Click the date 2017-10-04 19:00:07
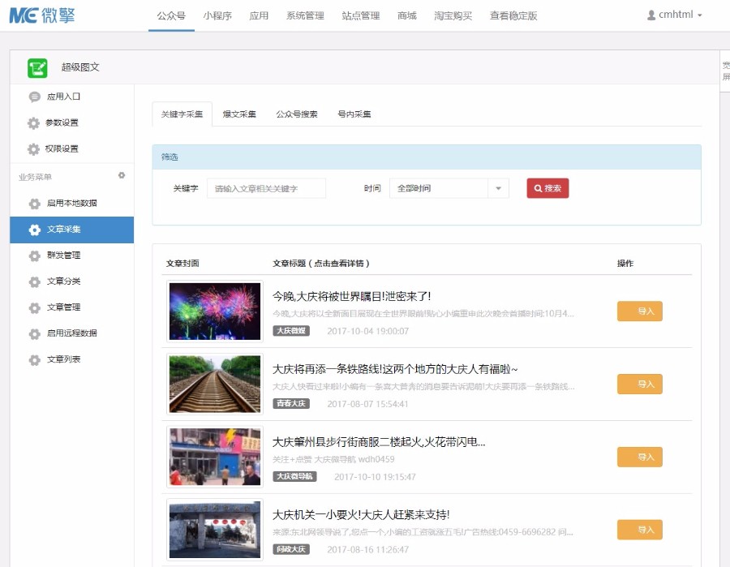 point(367,331)
